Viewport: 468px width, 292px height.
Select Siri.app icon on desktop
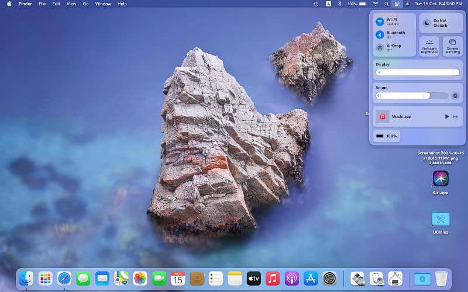[441, 178]
